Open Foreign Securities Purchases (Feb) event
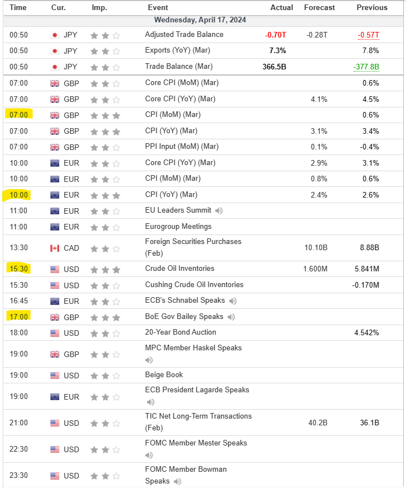The height and width of the screenshot is (488, 406). point(193,247)
